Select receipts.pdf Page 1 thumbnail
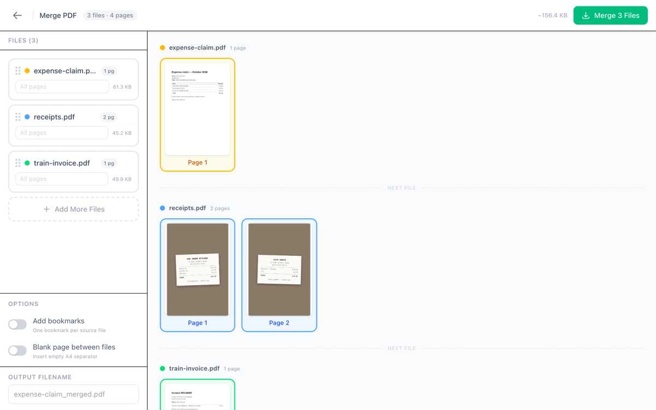This screenshot has height=410, width=656. coord(197,275)
